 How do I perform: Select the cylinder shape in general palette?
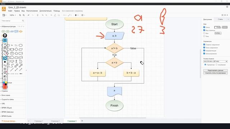(x=12, y=53)
